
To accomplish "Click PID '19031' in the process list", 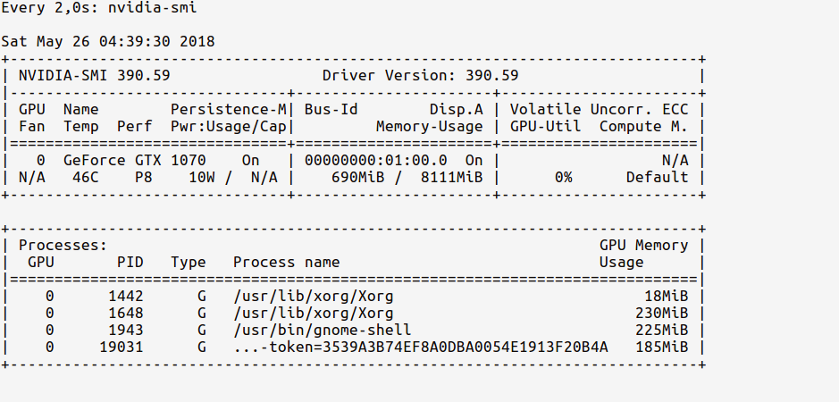I will click(x=122, y=348).
